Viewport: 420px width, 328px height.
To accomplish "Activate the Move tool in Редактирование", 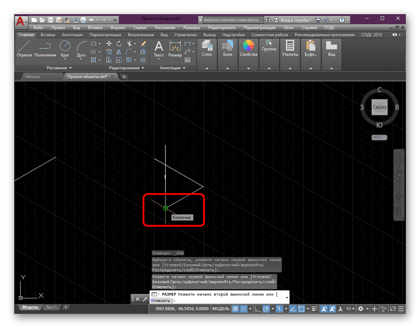I will point(109,44).
